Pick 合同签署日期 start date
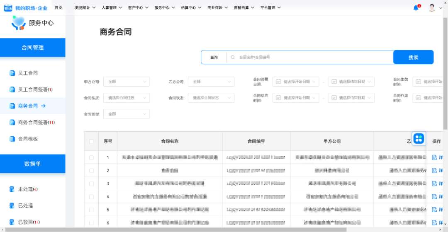 click(296, 82)
